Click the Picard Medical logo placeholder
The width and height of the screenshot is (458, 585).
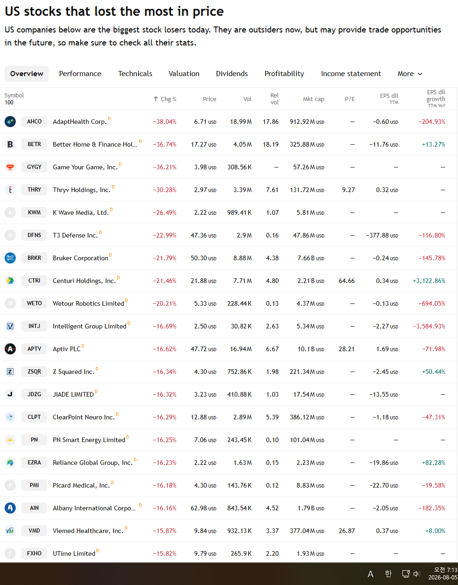coord(10,485)
